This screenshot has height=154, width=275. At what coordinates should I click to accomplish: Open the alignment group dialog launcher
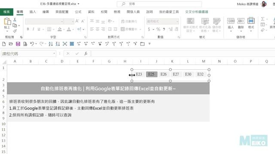click(142, 37)
